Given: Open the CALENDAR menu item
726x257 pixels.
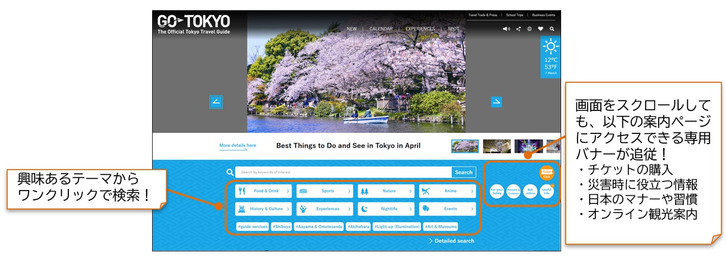Looking at the screenshot, I should tap(381, 29).
